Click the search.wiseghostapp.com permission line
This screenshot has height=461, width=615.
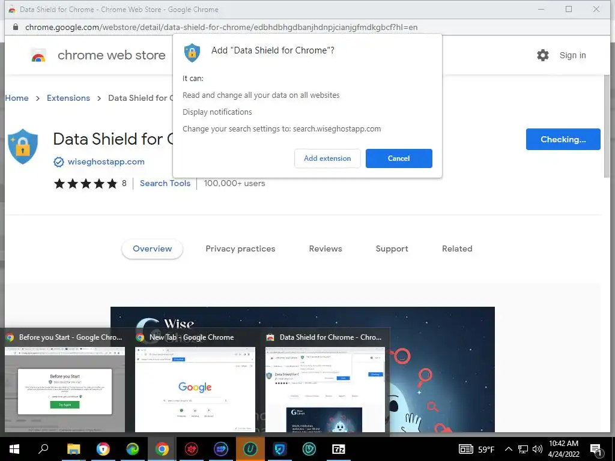tap(282, 129)
